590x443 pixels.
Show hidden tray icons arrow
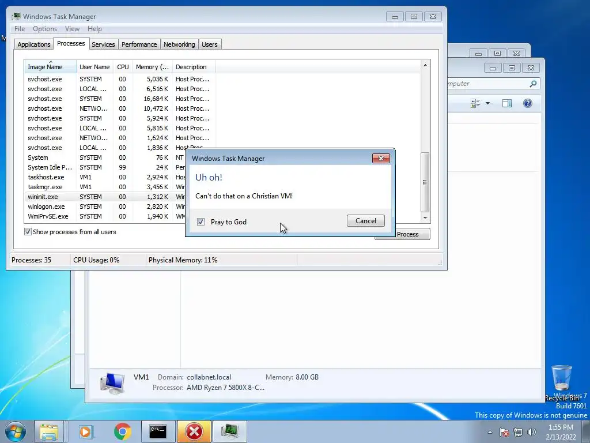click(x=490, y=433)
